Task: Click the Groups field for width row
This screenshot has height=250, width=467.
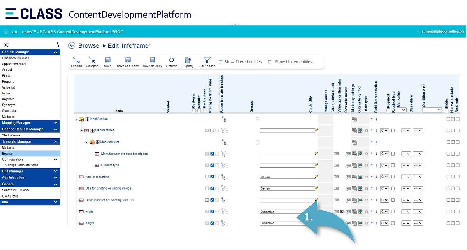Action: point(287,212)
